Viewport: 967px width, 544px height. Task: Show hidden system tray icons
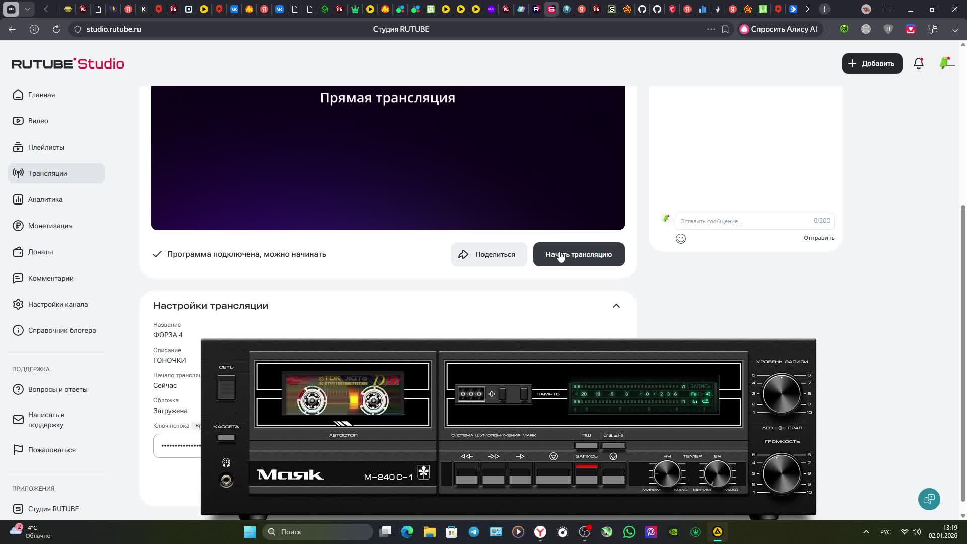pyautogui.click(x=866, y=532)
